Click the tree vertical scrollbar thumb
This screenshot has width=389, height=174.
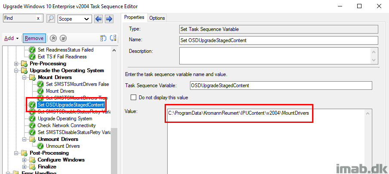(113, 151)
